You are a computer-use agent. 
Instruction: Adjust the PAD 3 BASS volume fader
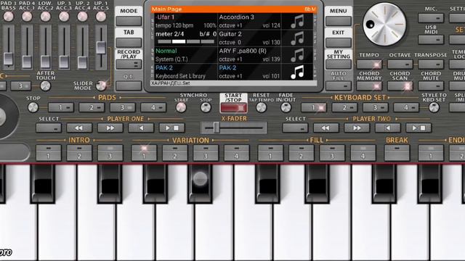pos(9,59)
